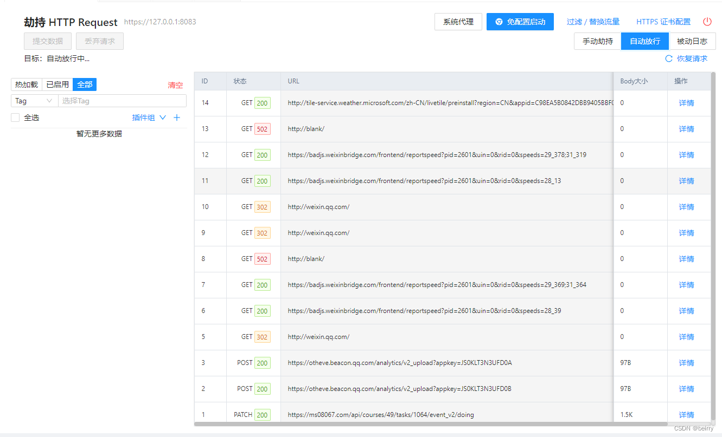Tick the 全选 checkbox
Screen dimensions: 722x437
[15, 118]
